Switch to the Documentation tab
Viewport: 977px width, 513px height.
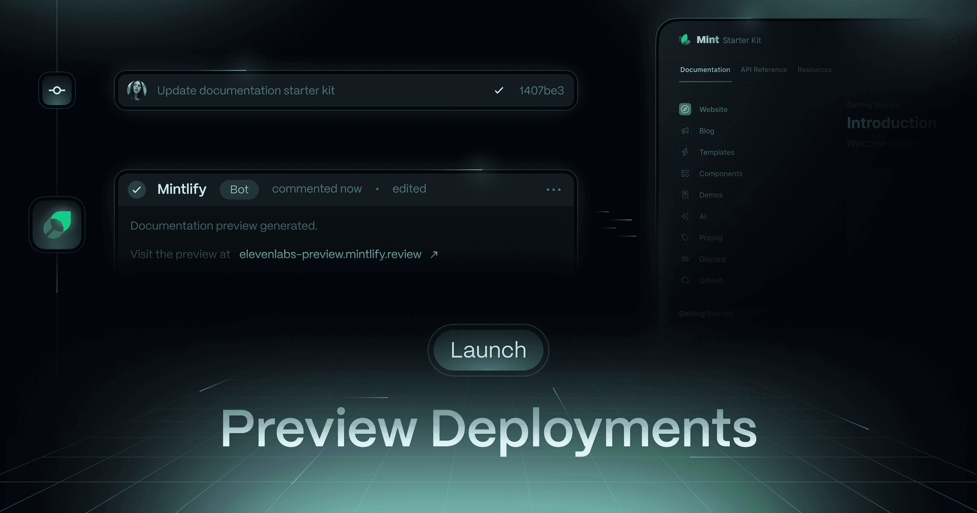(x=705, y=70)
